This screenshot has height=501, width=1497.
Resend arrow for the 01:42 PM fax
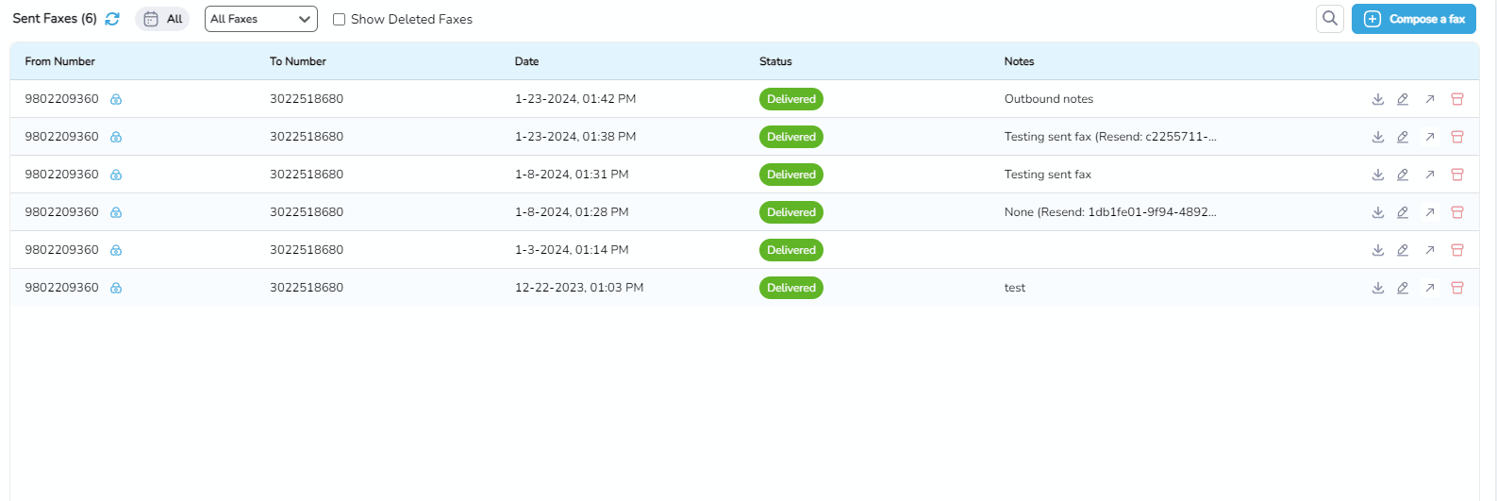[1430, 99]
